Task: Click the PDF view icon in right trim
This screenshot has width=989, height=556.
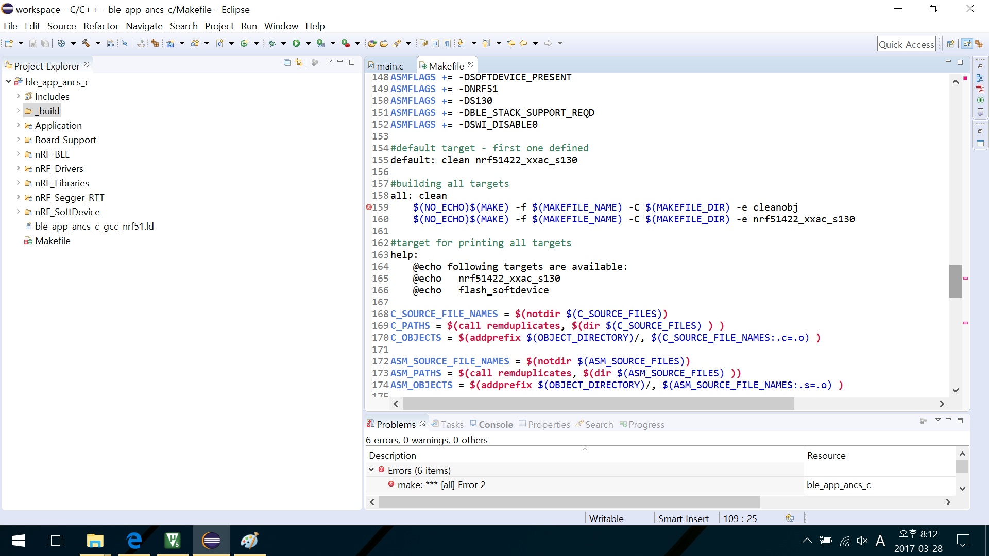Action: point(980,89)
